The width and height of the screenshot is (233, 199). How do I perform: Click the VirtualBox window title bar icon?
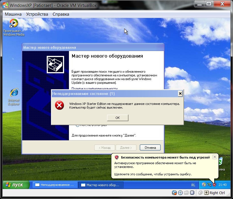pos(5,5)
